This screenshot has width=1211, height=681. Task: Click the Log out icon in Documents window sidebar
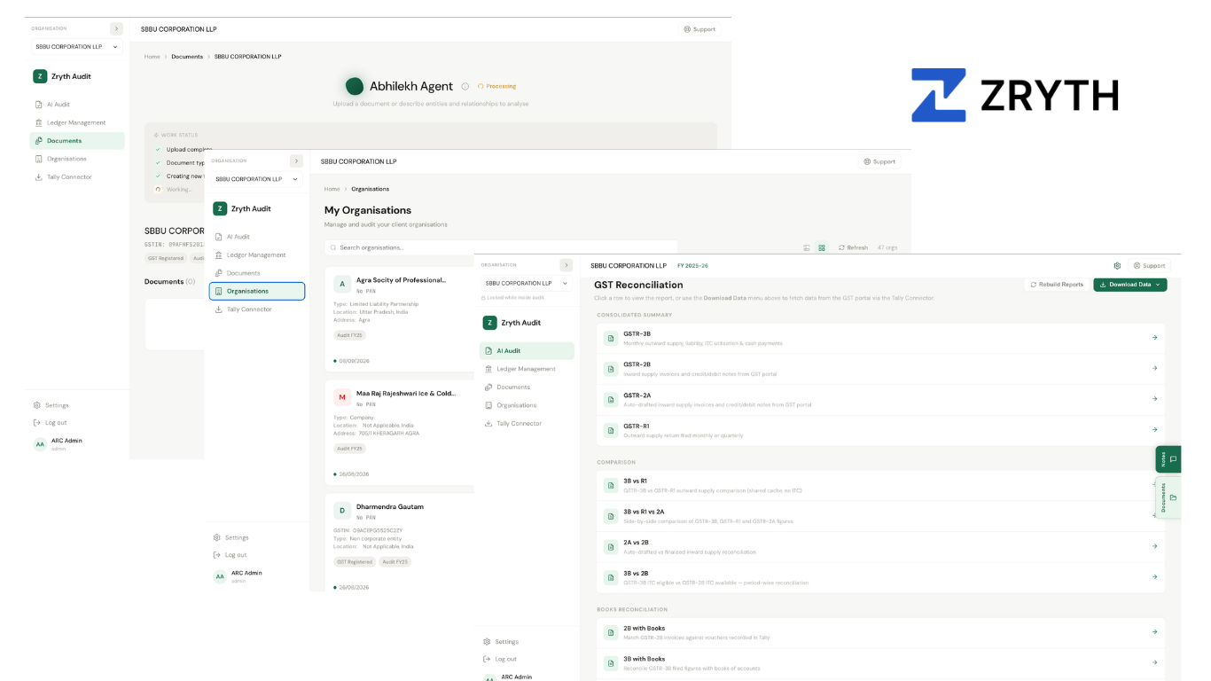37,422
